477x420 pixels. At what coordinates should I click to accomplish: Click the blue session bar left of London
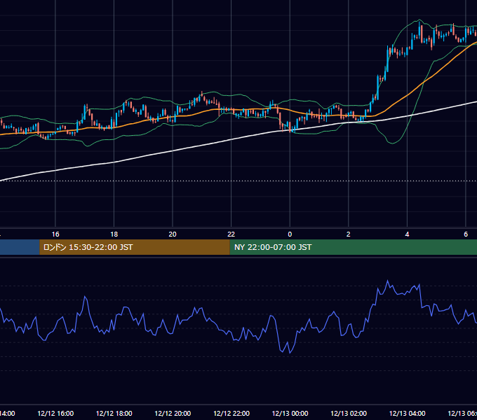click(20, 247)
